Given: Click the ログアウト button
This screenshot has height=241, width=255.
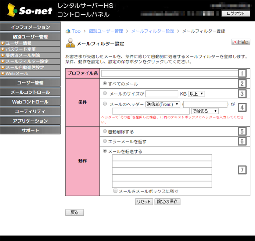Looking at the screenshot, I should (x=236, y=14).
